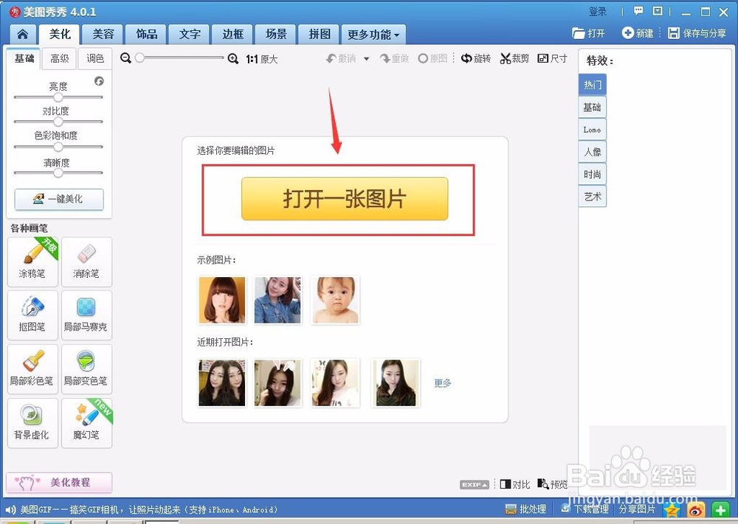Viewport: 738px width, 524px height.
Task: Toggle the 预览 preview mode
Action: [553, 484]
